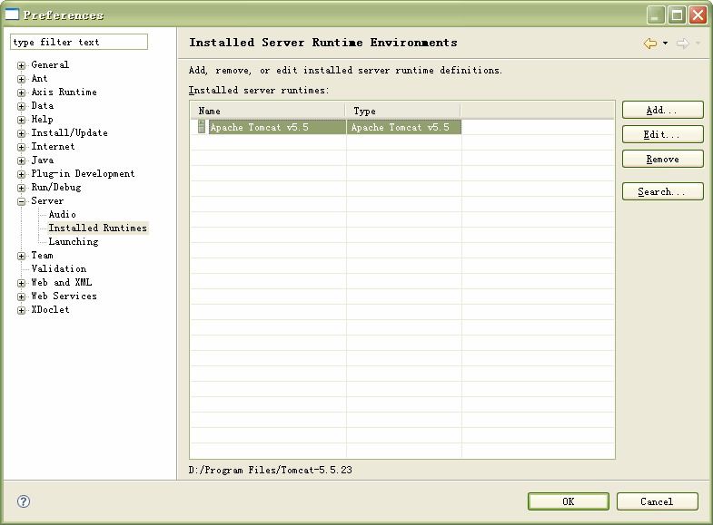Select the Audio preference page
This screenshot has height=525, width=713.
(63, 214)
